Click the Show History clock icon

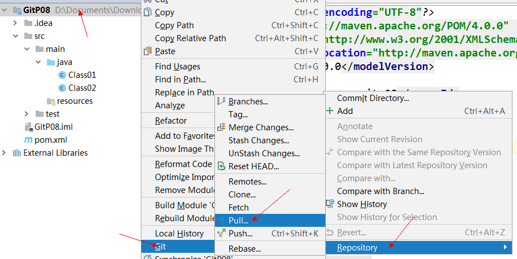pyautogui.click(x=330, y=204)
